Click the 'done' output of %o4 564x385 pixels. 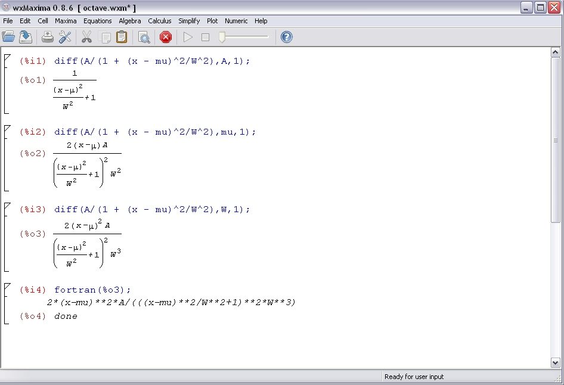click(66, 316)
